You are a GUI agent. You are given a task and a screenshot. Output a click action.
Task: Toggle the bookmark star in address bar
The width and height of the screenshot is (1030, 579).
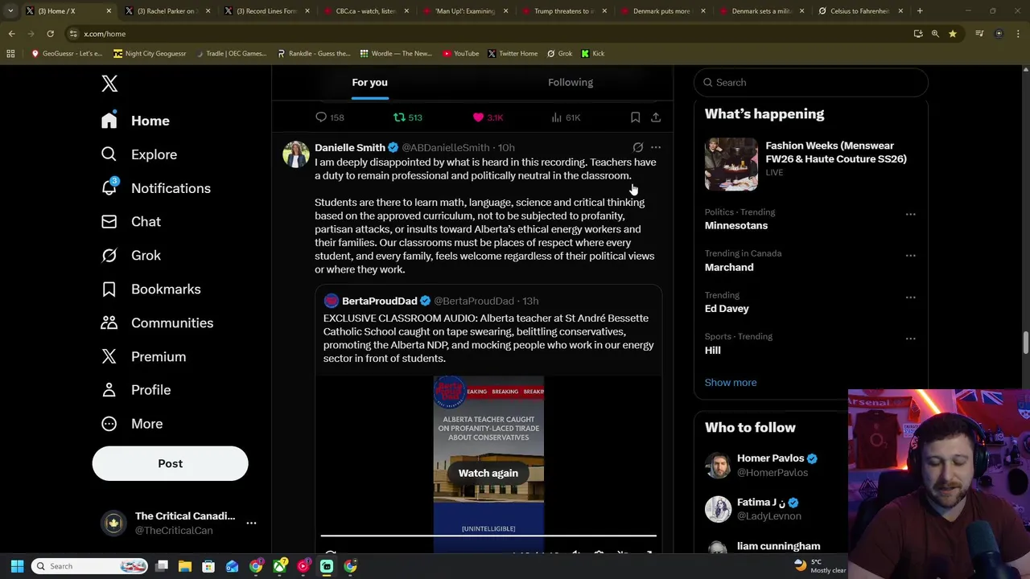[953, 34]
